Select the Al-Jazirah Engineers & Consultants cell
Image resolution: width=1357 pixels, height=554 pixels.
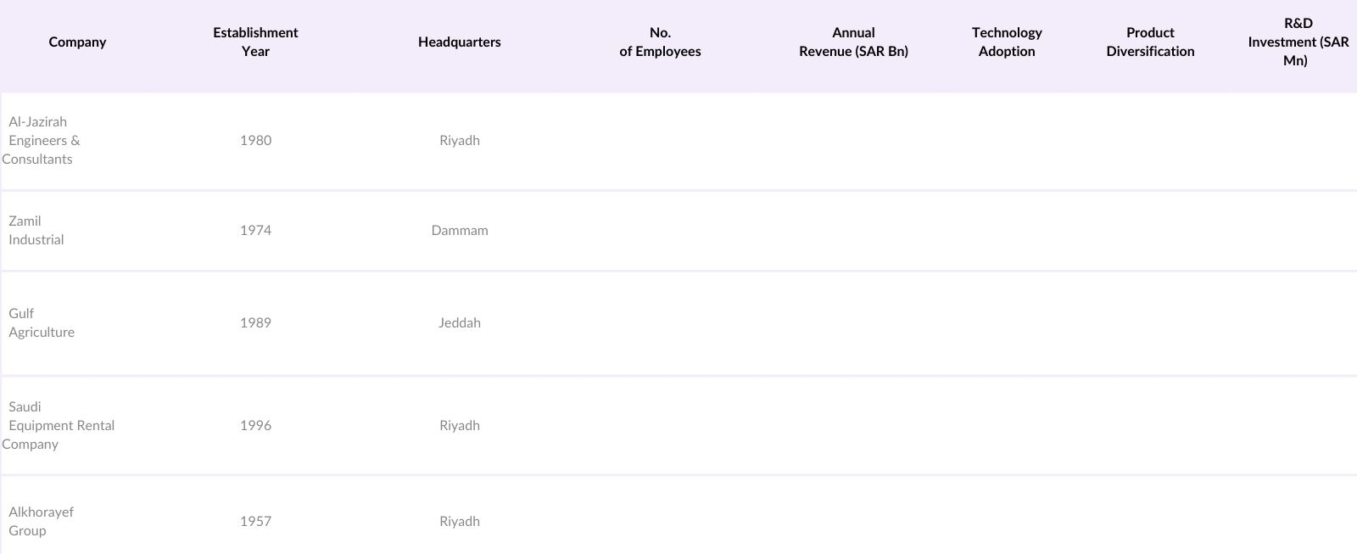(44, 141)
